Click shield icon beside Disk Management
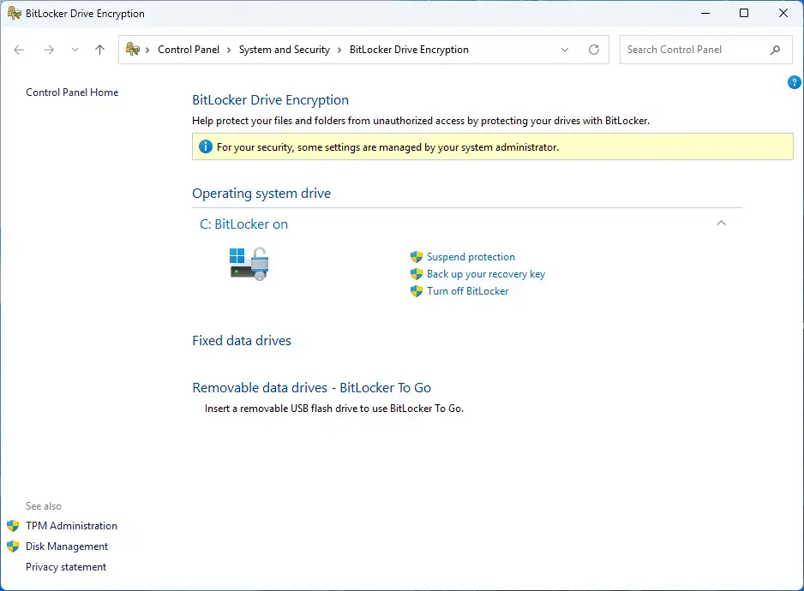The height and width of the screenshot is (591, 804). click(x=13, y=546)
